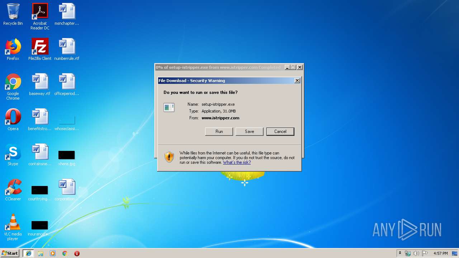
Task: Show hidden tray icons arrow
Action: pos(400,253)
